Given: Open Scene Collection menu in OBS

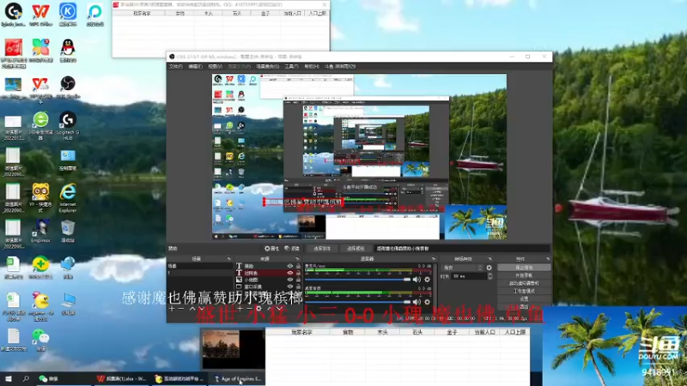Looking at the screenshot, I should coord(267,67).
